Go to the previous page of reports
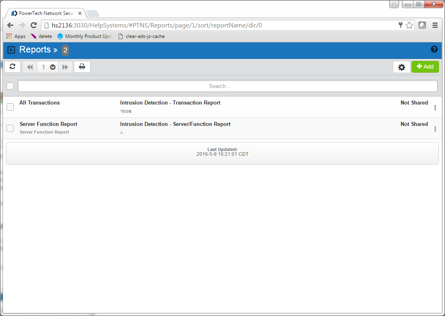The image size is (445, 316). (x=30, y=67)
